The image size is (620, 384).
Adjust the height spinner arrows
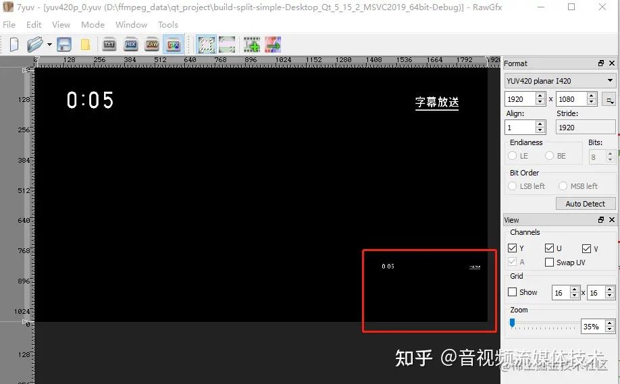click(x=592, y=99)
